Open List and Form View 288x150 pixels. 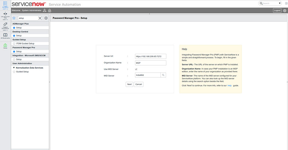coord(5,14)
